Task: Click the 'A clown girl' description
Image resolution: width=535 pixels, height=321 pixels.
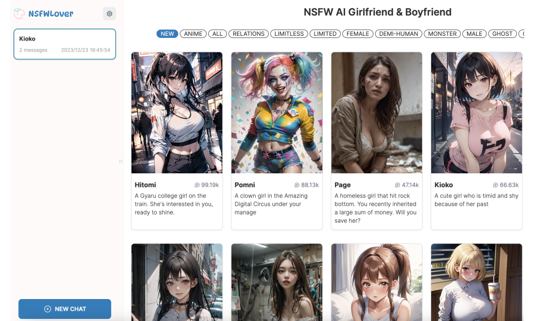Action: tap(271, 204)
